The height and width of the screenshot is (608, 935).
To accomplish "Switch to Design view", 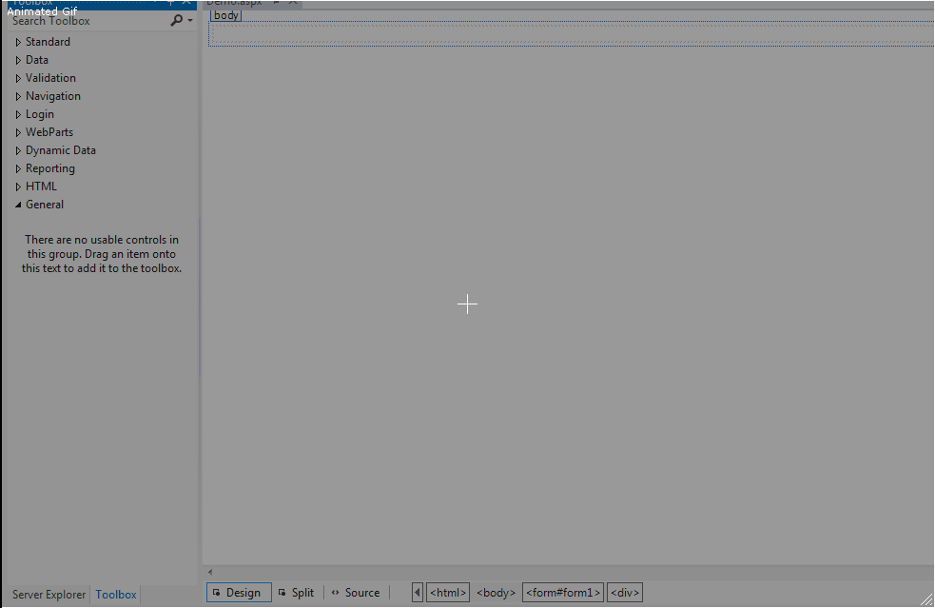I will [239, 593].
